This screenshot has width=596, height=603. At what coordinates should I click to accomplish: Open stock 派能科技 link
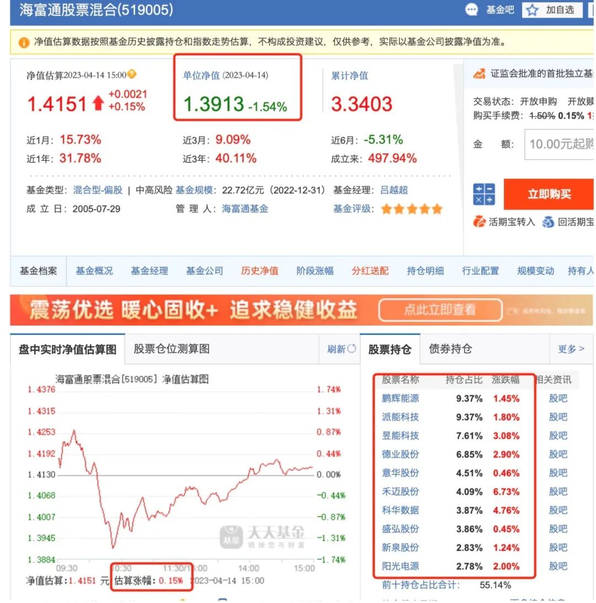(400, 417)
